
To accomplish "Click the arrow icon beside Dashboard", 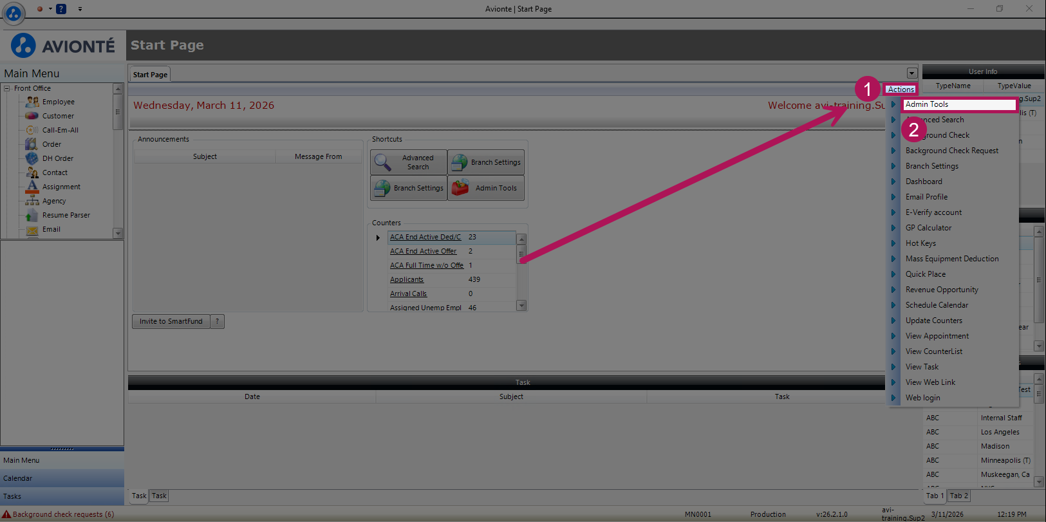I will point(893,182).
